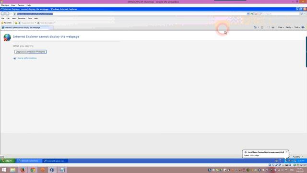Open the address bar history dropdown arrow
This screenshot has width=307, height=173.
pyautogui.click(x=248, y=14)
